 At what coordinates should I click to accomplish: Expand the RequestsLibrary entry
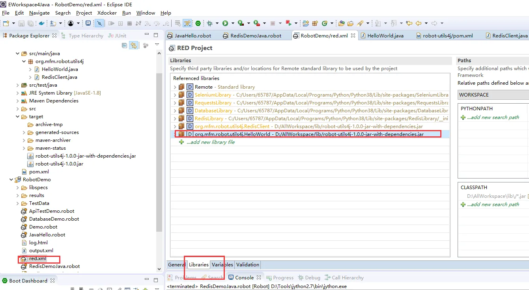point(175,103)
